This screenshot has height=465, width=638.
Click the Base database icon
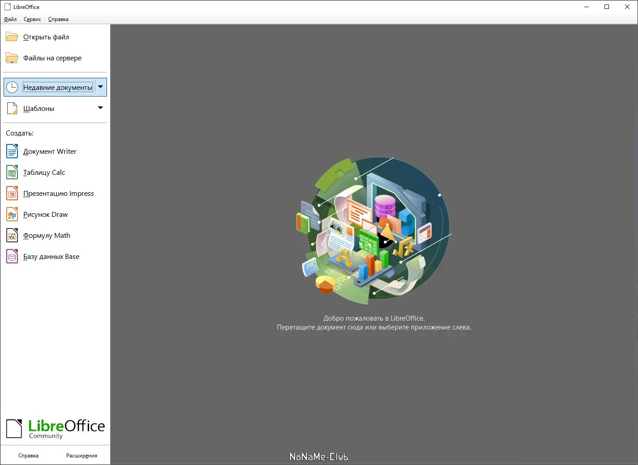point(12,257)
